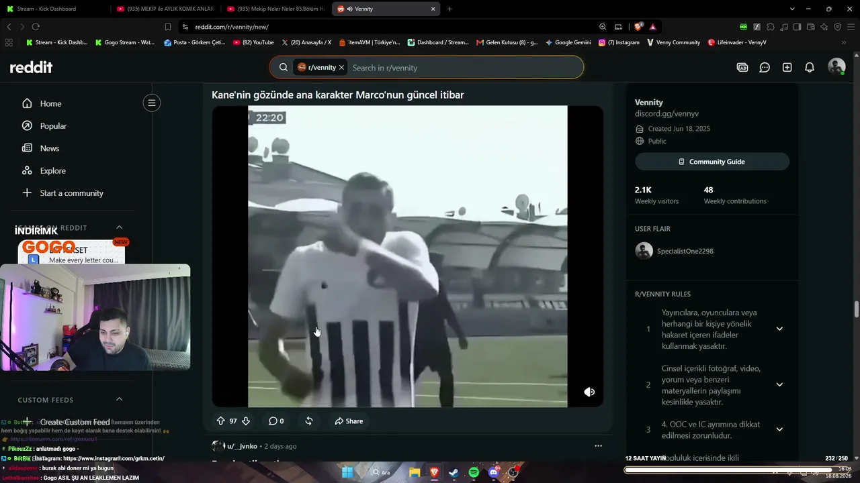860x483 pixels.
Task: Expand rule 2 about cinsel içerikli content
Action: coord(779,384)
